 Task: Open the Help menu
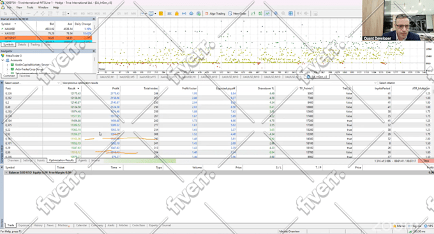point(56,8)
